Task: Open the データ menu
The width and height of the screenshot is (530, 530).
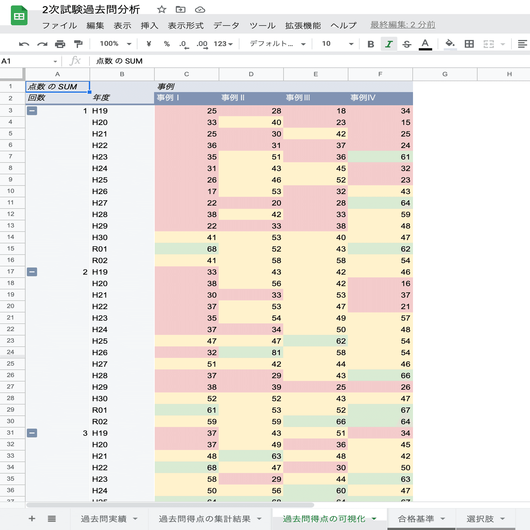Action: [x=226, y=25]
